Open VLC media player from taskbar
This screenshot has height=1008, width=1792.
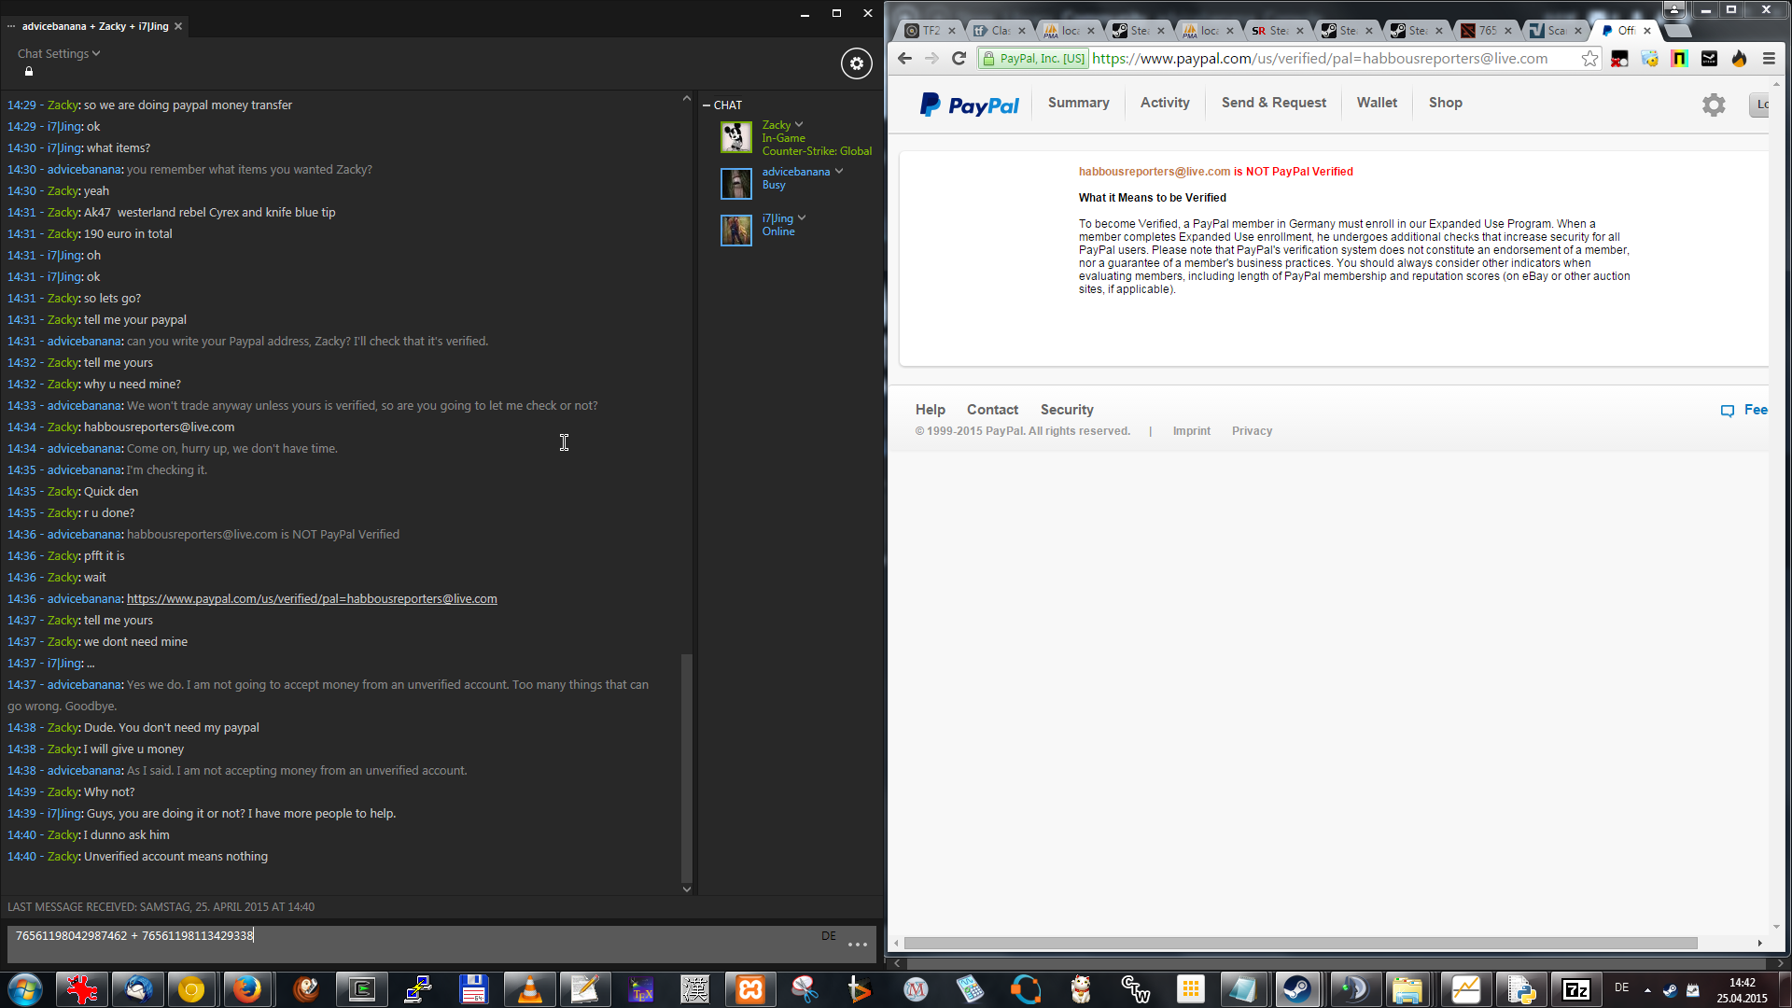point(529,989)
